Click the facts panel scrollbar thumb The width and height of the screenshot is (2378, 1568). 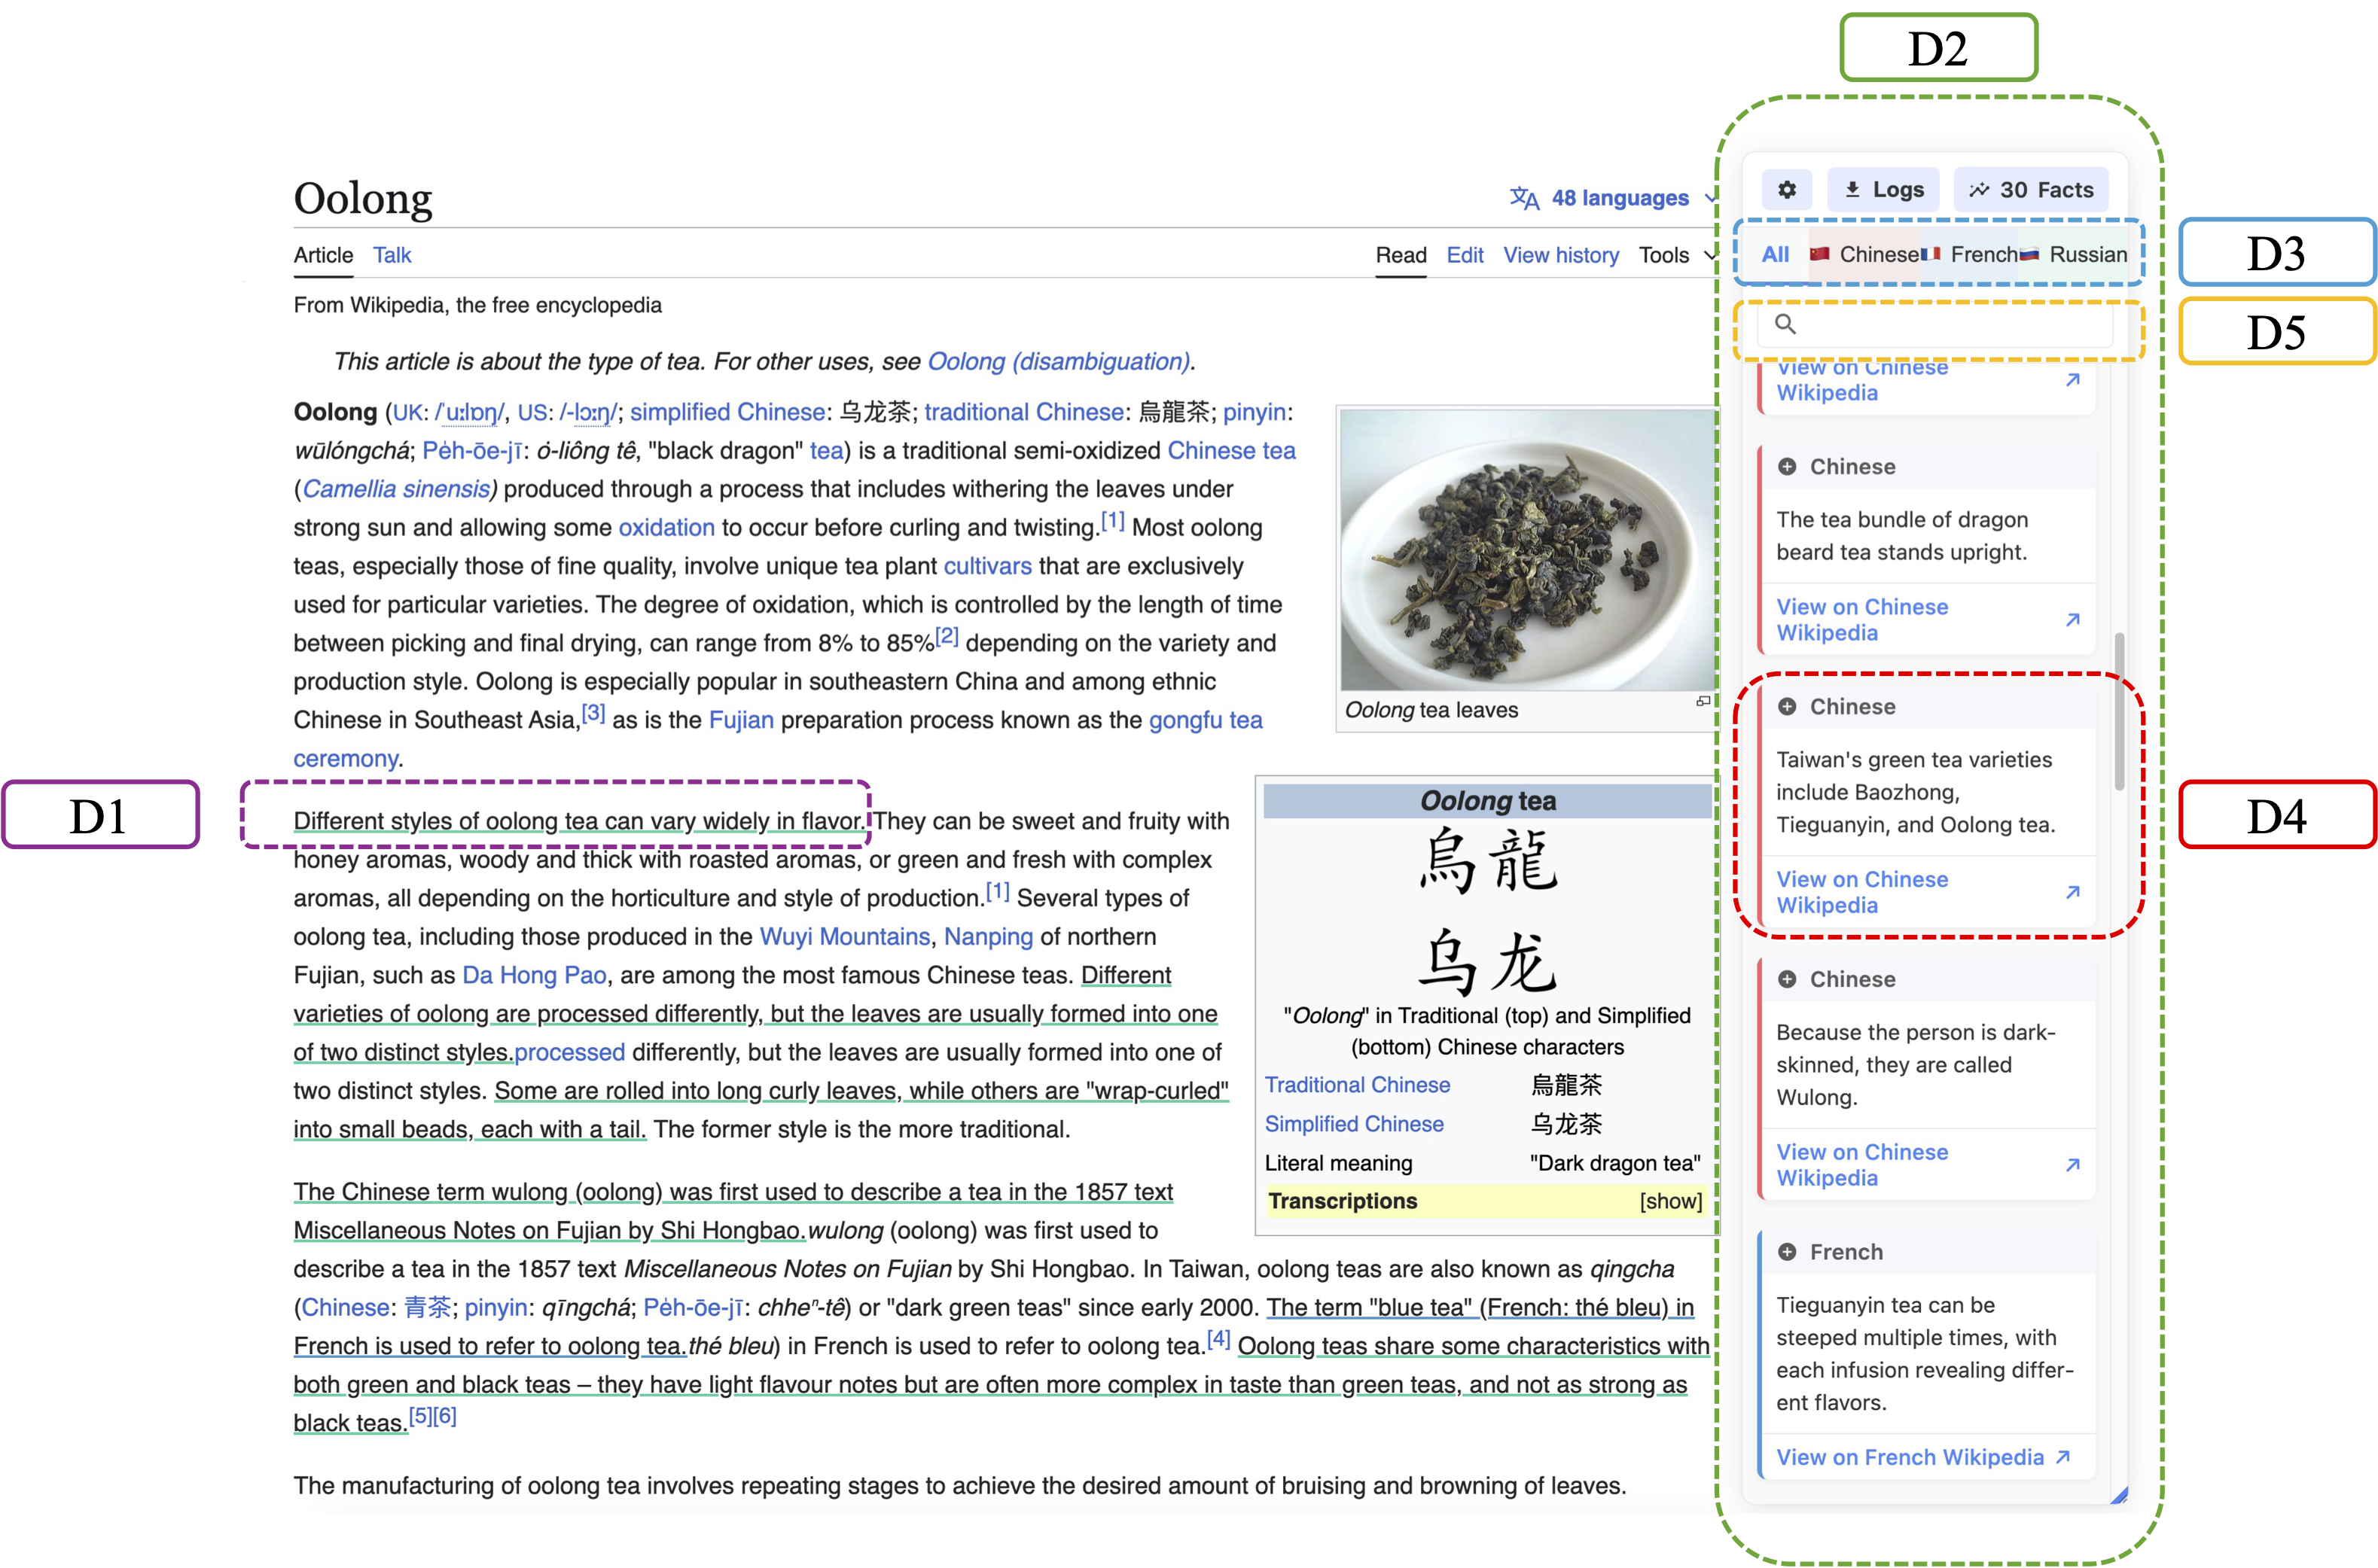click(2119, 710)
